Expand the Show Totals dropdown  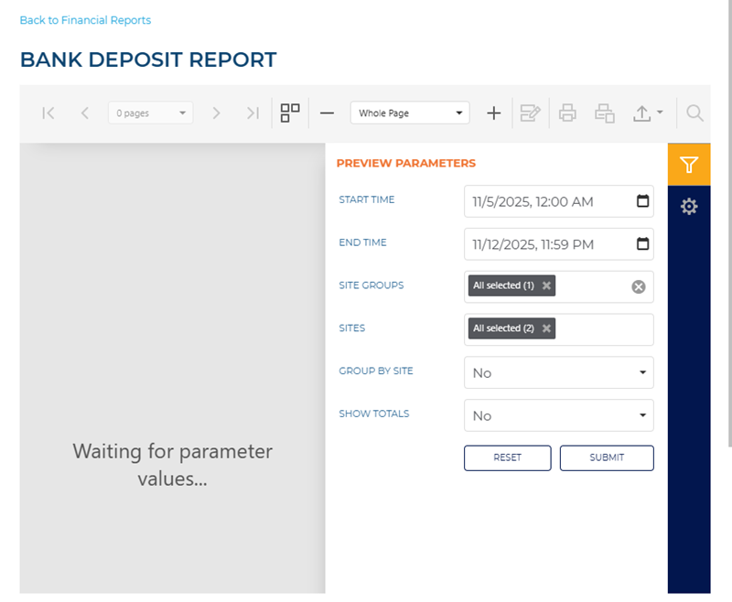coord(558,415)
